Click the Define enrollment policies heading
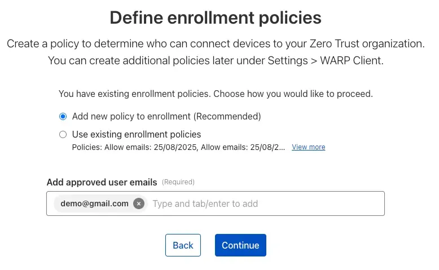Image resolution: width=439 pixels, height=270 pixels. [216, 17]
